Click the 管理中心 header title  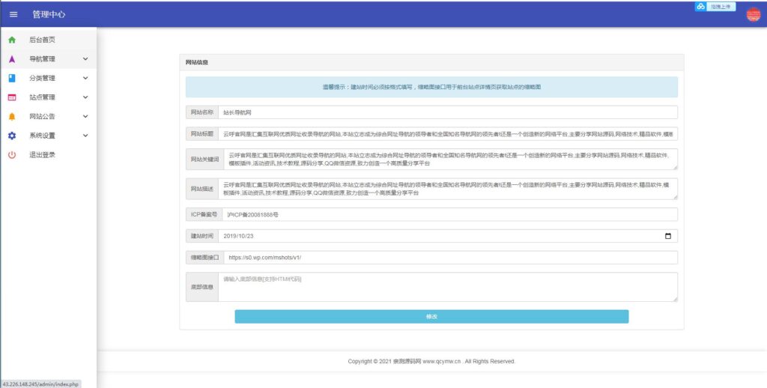49,14
